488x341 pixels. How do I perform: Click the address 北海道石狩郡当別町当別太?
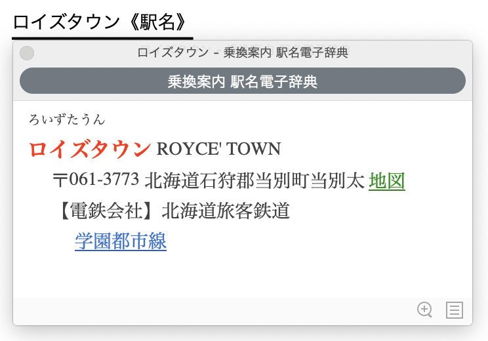point(254,181)
